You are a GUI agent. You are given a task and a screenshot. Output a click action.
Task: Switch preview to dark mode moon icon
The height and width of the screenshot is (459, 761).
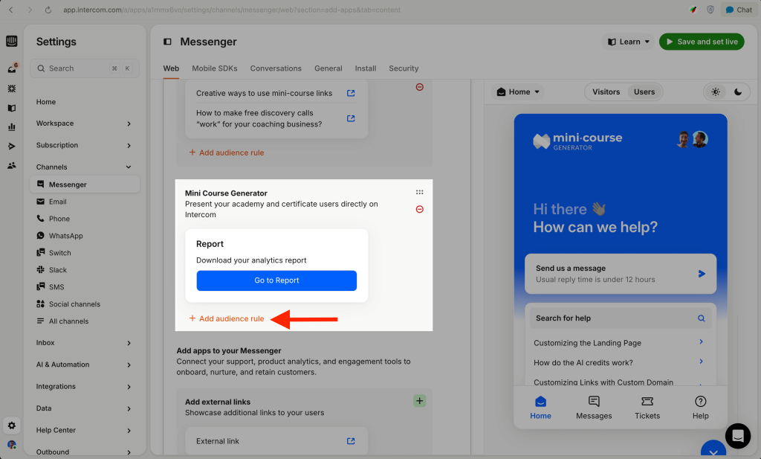[x=738, y=92]
